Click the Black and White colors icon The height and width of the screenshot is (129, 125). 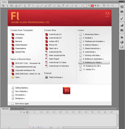(95, 6)
